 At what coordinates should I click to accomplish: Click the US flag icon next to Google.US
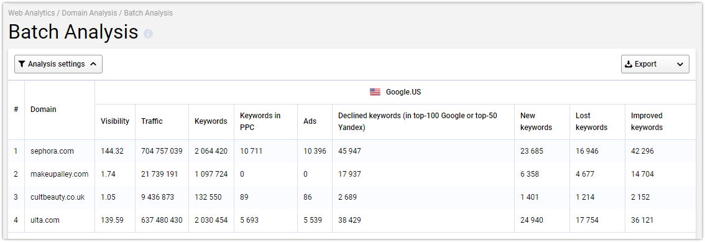click(x=375, y=92)
